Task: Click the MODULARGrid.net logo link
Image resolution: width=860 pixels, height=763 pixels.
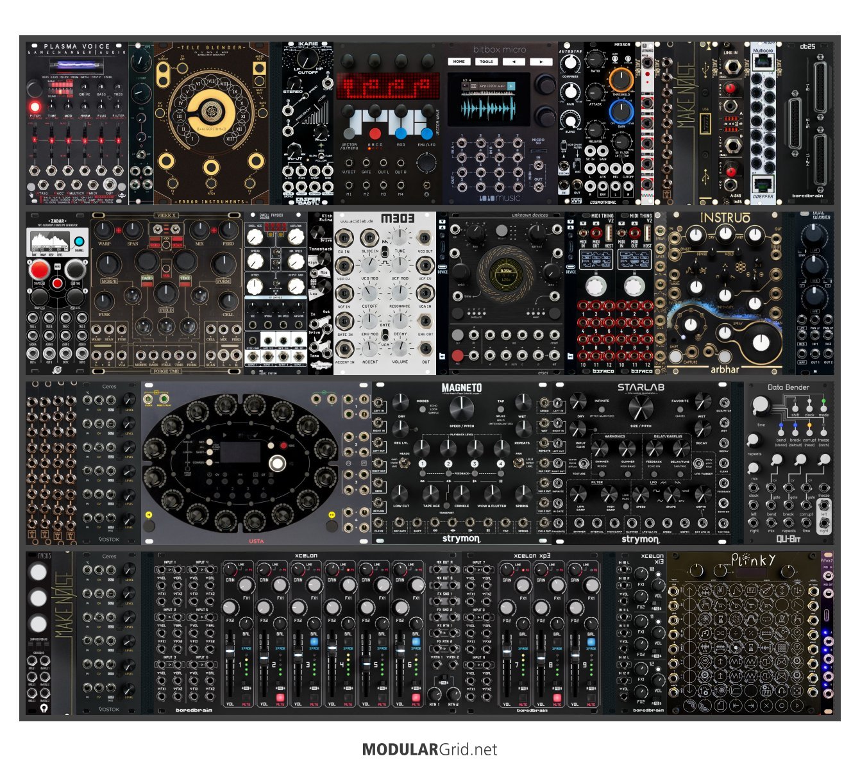Action: tap(430, 749)
